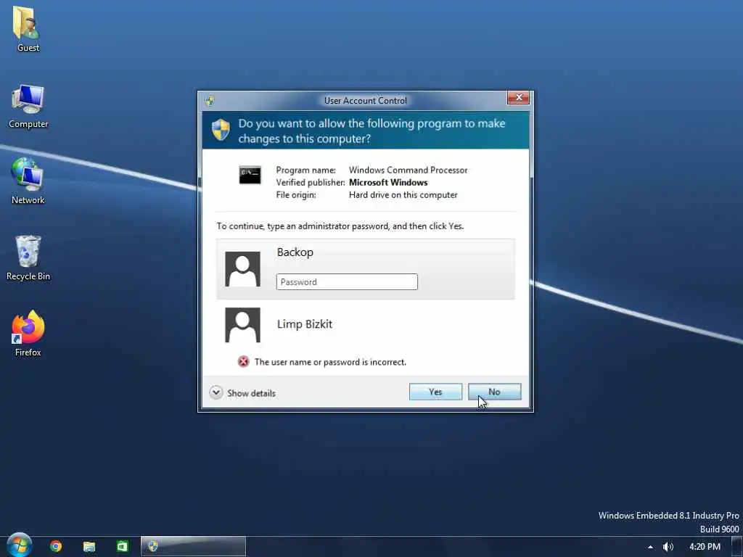Click the password incorrect error message
Image resolution: width=743 pixels, height=557 pixels.
[330, 362]
